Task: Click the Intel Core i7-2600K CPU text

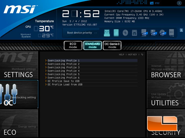Action: coord(133,11)
